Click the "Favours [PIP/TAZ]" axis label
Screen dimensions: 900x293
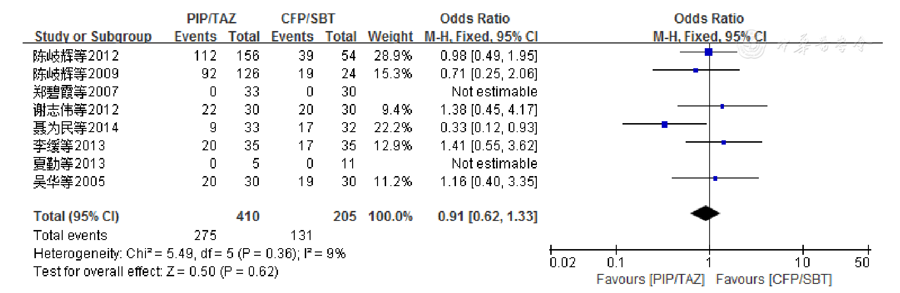click(650, 279)
